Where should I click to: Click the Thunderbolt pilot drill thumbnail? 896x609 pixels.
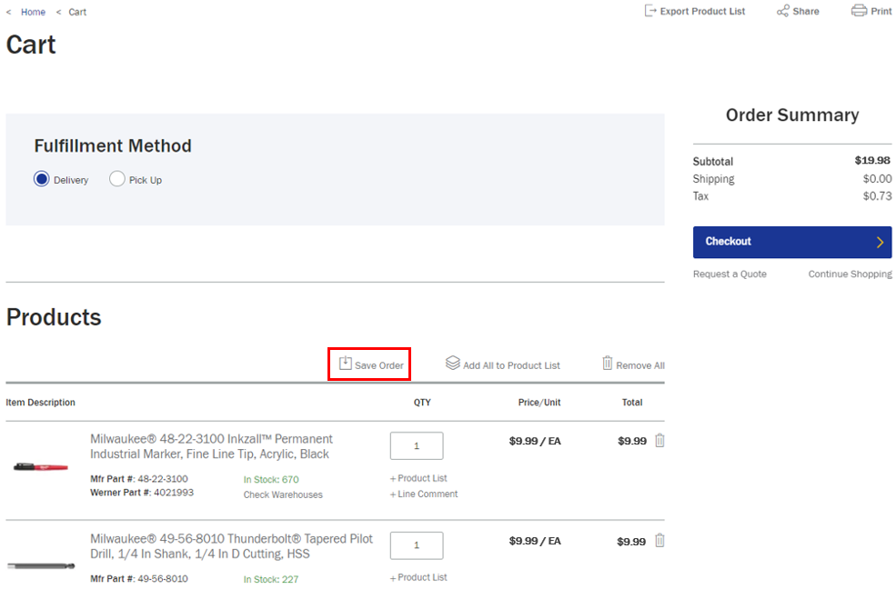click(x=41, y=566)
